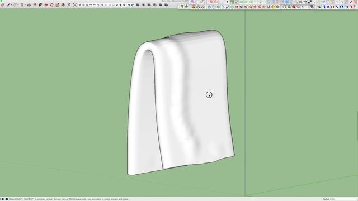Click the blue Redo arrow
Screen dimensions: 358x201
click(133, 5)
